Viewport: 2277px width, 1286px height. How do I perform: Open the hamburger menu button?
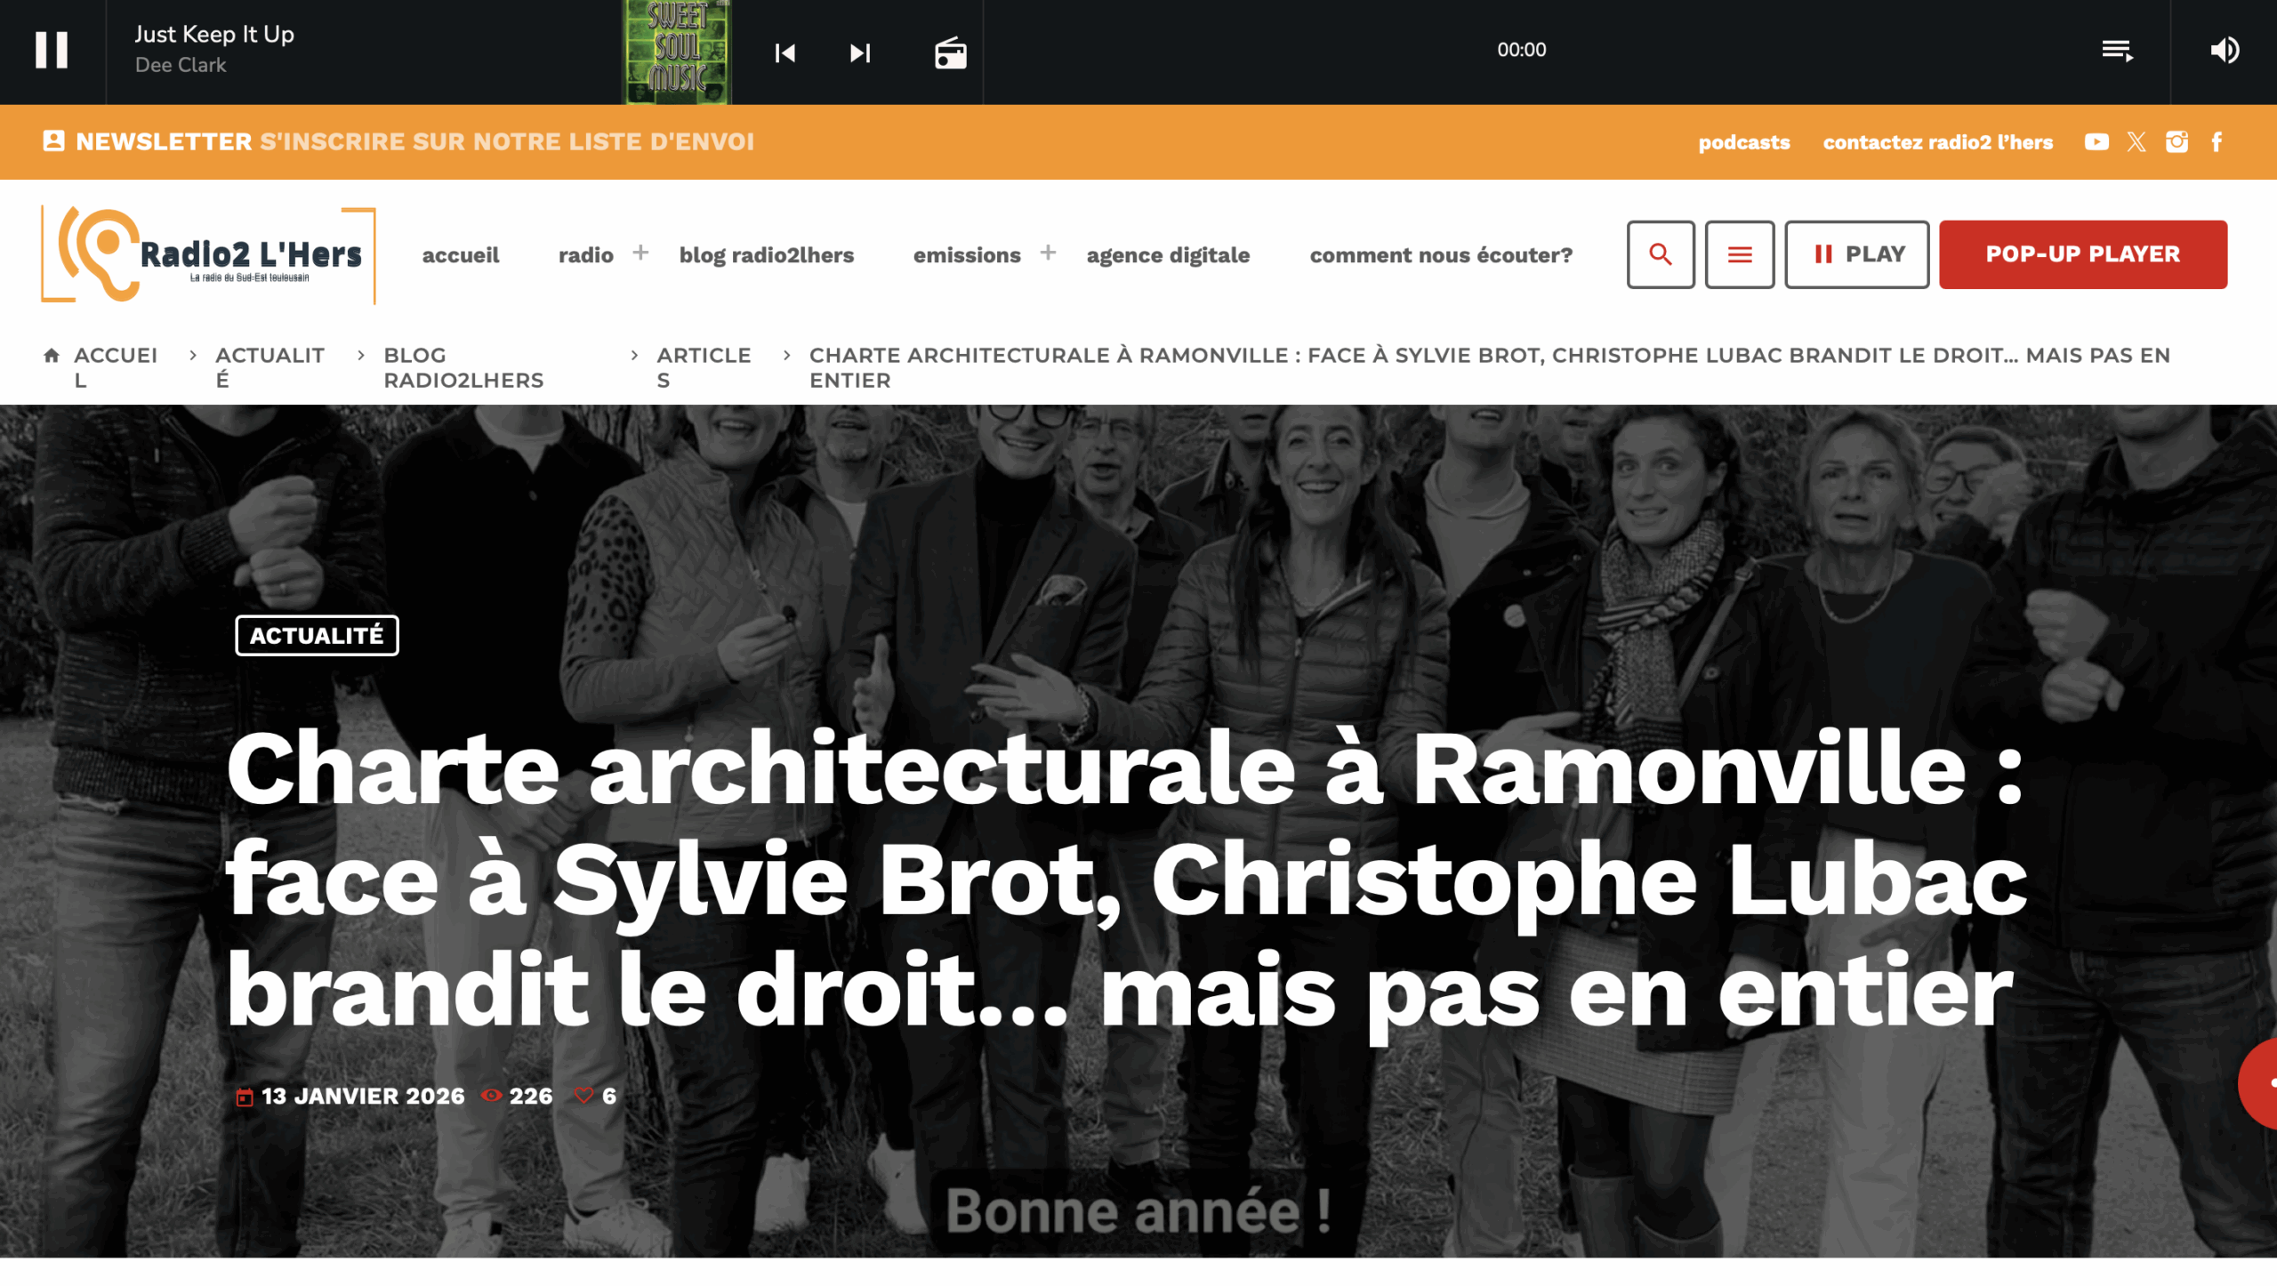click(1739, 254)
